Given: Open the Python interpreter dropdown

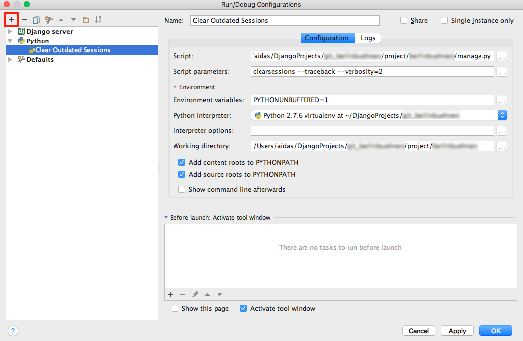Looking at the screenshot, I should pos(502,115).
